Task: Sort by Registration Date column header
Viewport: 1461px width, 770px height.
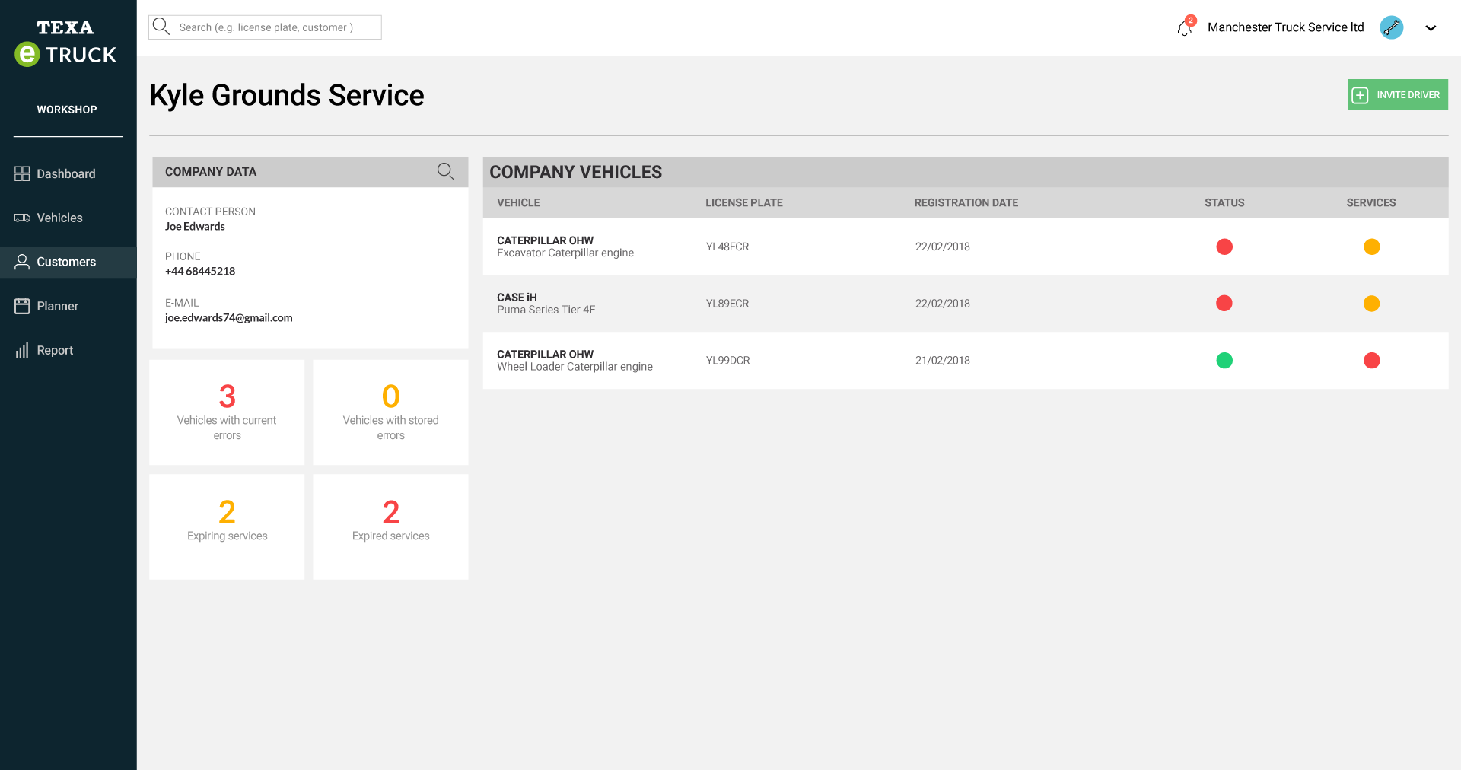Action: pos(966,202)
